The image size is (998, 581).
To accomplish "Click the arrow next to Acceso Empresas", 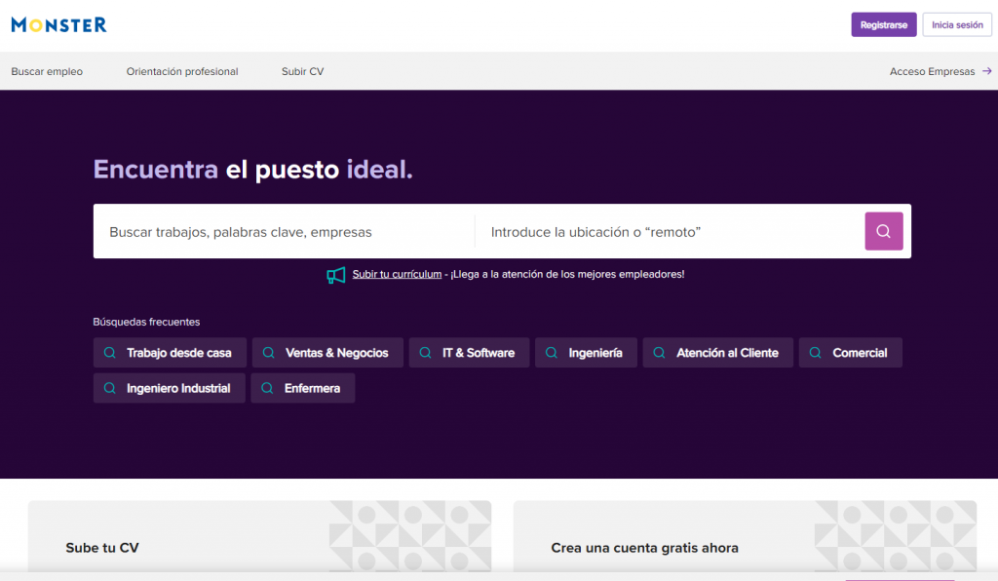I will click(x=986, y=71).
